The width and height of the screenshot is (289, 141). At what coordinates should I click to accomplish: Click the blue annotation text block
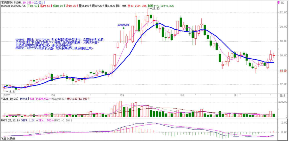(x=60, y=44)
